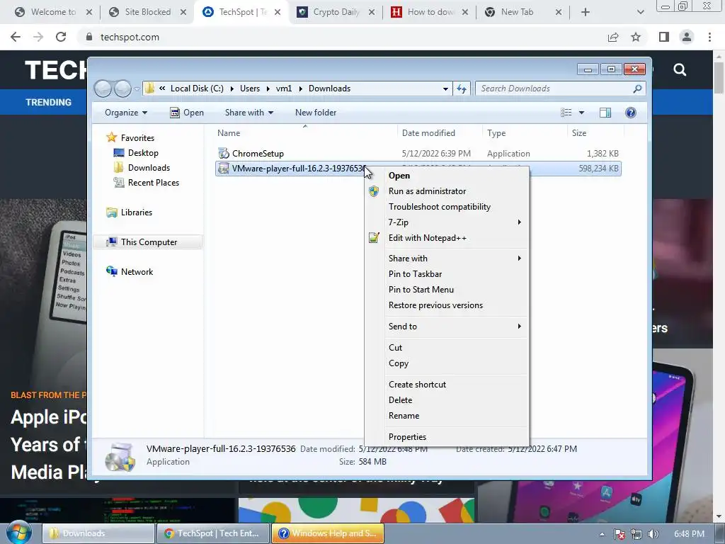Image resolution: width=725 pixels, height=544 pixels.
Task: Open Chrome profile avatar icon
Action: 687,37
